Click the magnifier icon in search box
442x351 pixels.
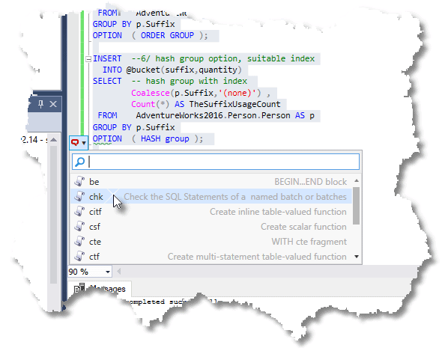pyautogui.click(x=79, y=162)
